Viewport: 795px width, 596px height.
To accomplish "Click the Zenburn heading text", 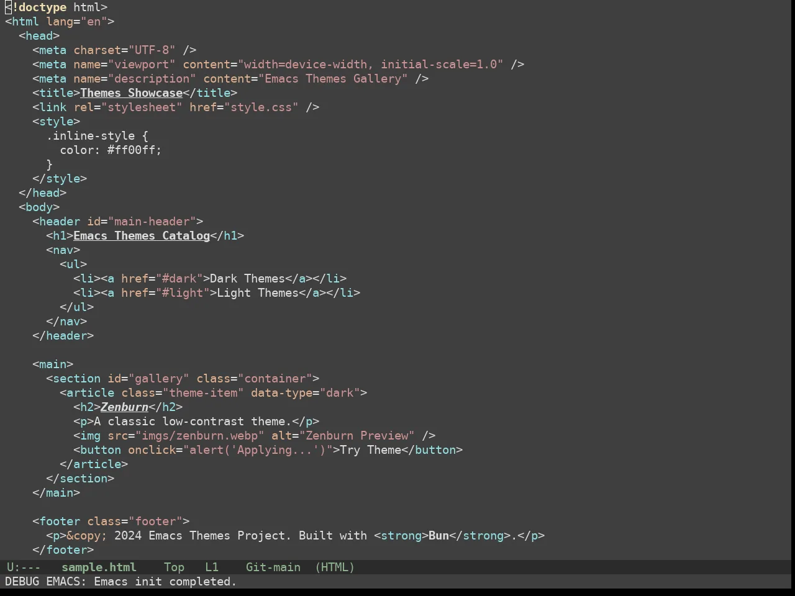I will click(125, 407).
